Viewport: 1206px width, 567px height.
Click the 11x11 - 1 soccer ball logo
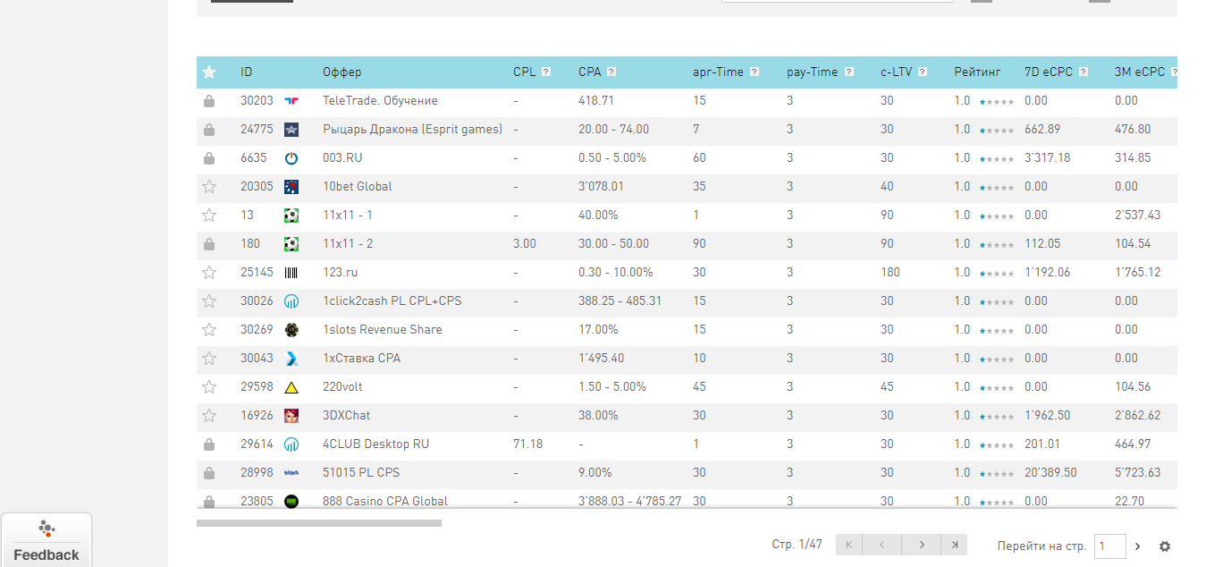coord(291,216)
